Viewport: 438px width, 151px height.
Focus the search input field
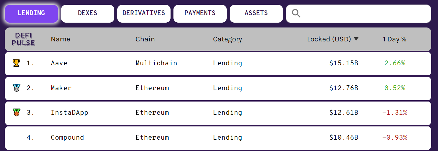(x=359, y=14)
